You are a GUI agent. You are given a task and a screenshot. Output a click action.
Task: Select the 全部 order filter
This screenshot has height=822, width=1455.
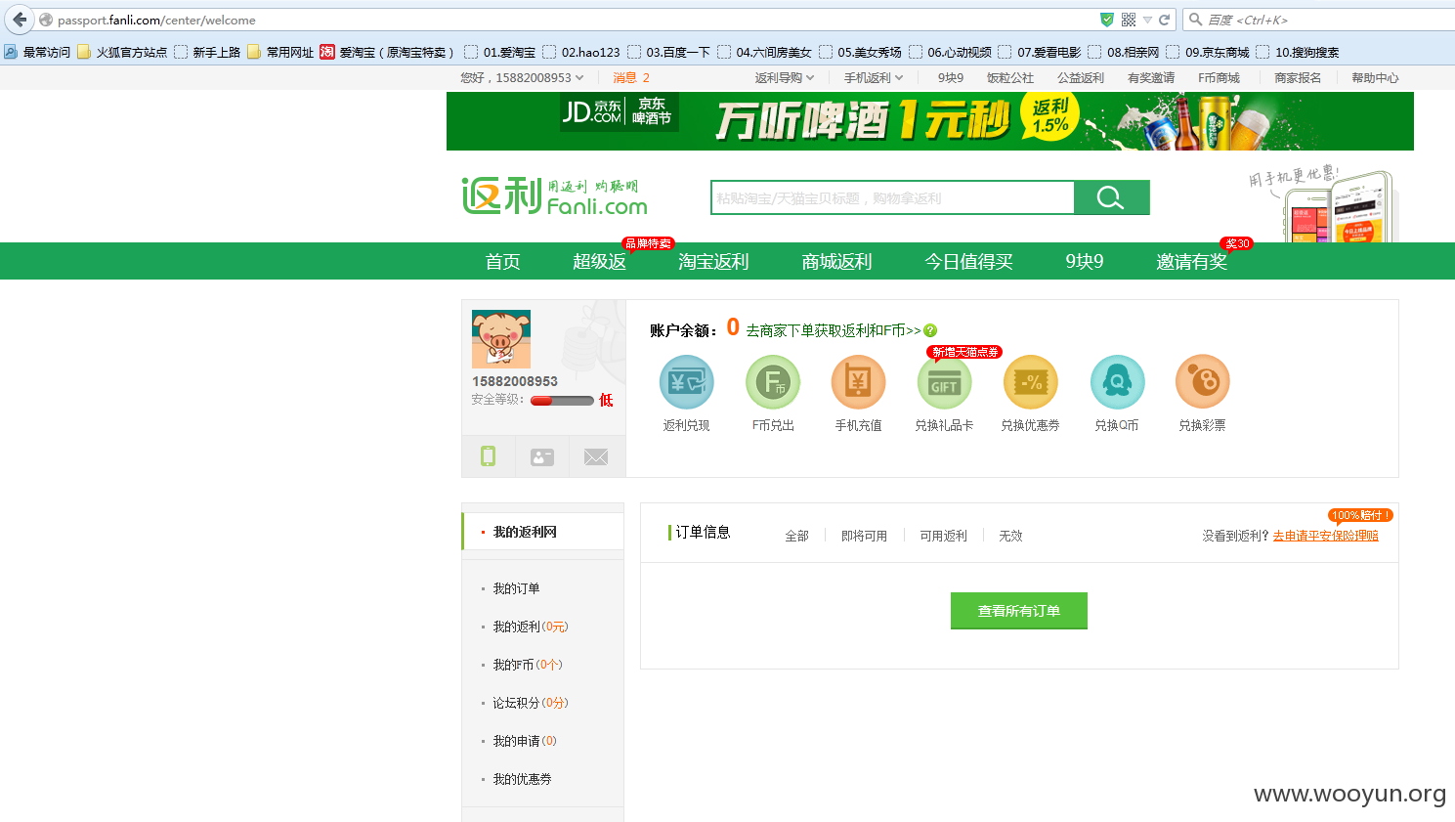pyautogui.click(x=797, y=536)
